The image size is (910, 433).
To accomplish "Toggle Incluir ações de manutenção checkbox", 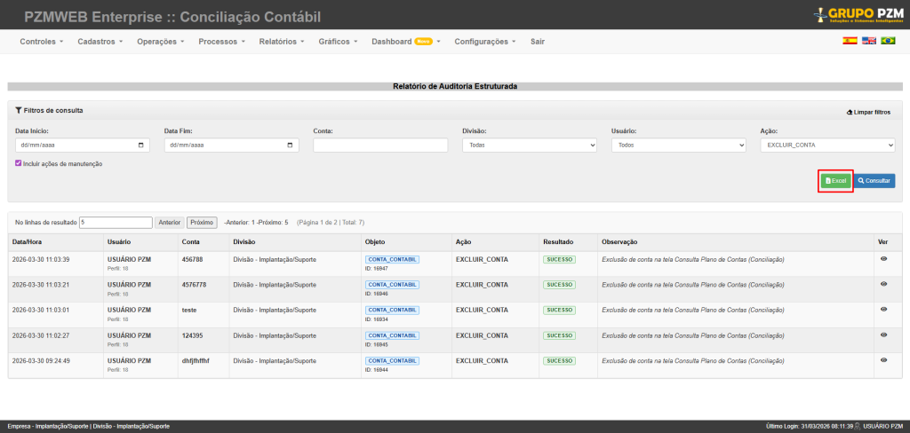I will click(x=19, y=163).
